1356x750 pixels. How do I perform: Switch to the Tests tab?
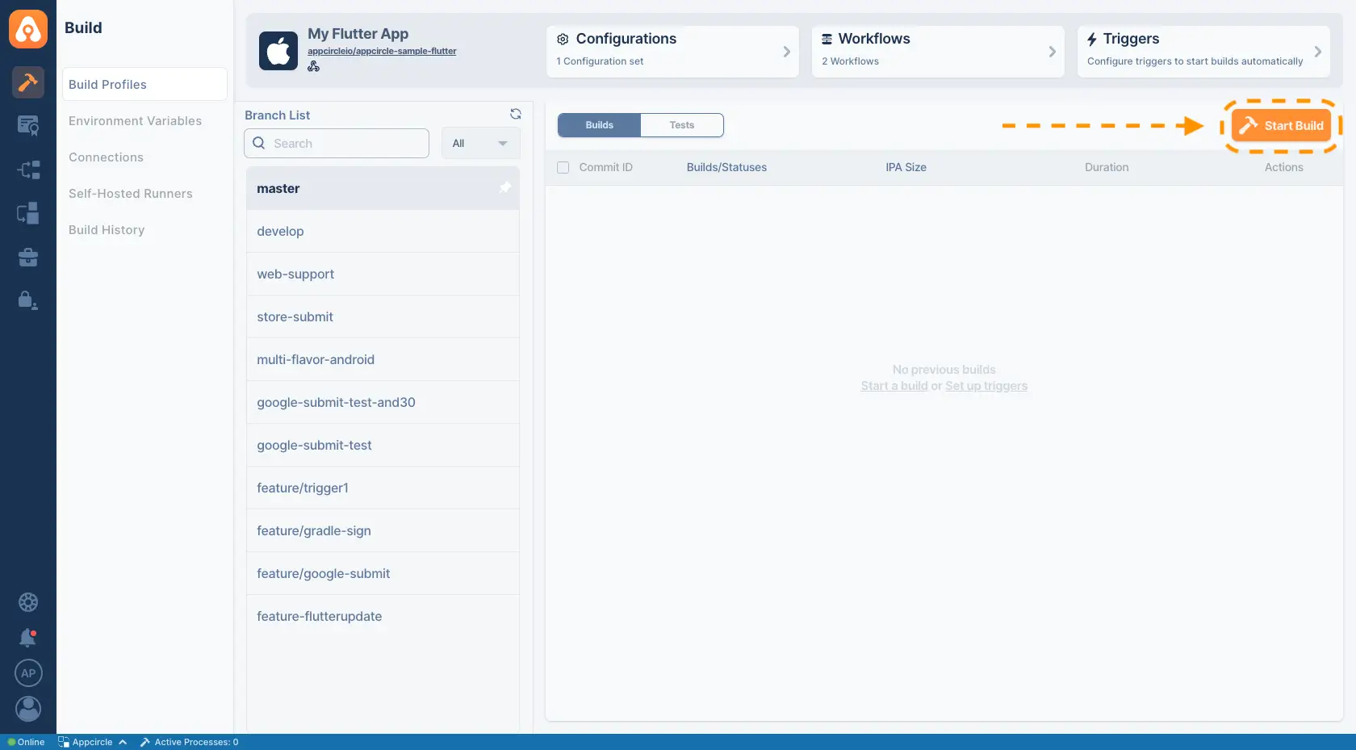point(682,125)
